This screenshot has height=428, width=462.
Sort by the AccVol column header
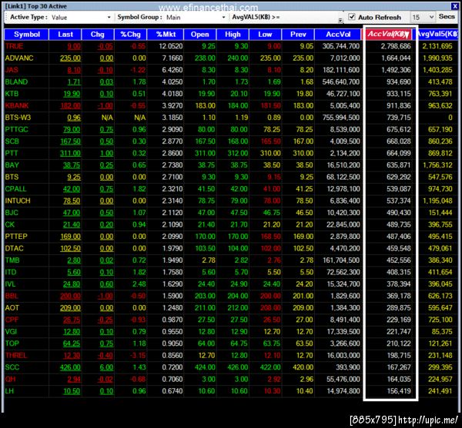point(338,35)
